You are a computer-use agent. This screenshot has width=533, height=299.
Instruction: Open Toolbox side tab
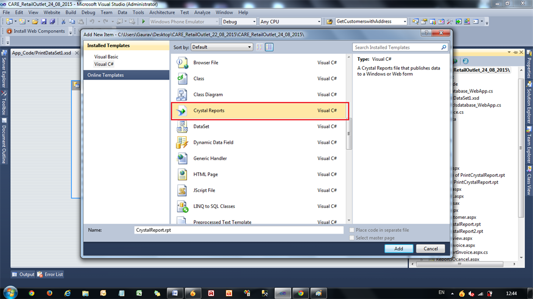coord(4,103)
